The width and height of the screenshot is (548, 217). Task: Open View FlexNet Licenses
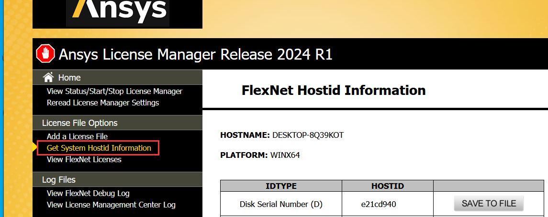pos(84,159)
